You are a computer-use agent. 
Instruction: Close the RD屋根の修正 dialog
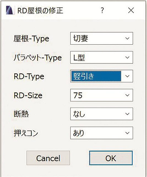[x=131, y=10]
